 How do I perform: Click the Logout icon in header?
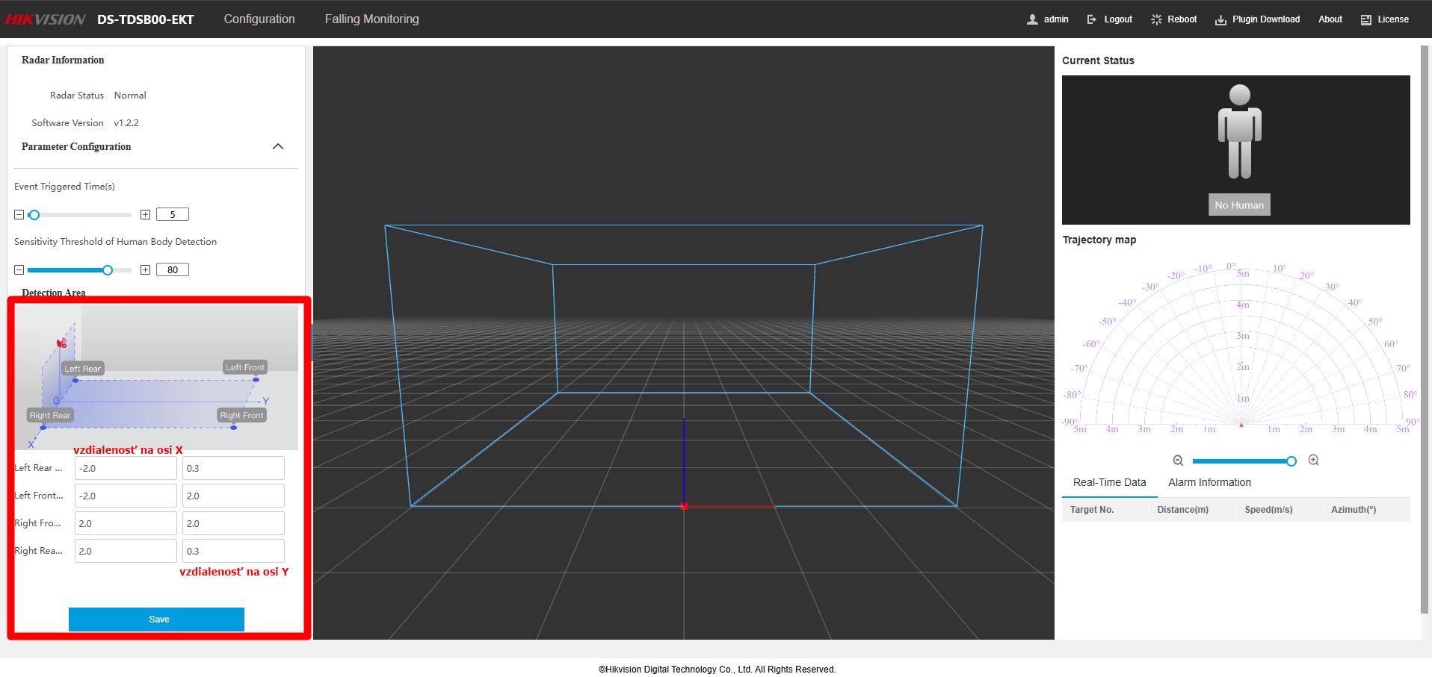1092,19
